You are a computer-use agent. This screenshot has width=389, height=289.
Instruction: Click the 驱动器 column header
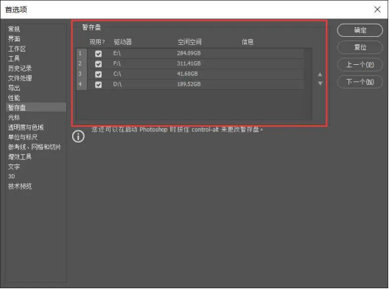click(123, 42)
